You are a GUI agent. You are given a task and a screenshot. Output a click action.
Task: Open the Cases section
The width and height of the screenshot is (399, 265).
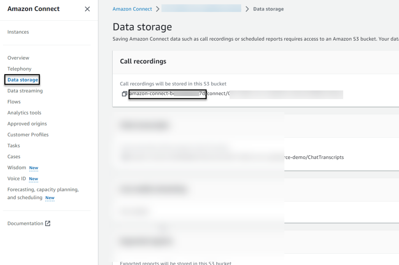point(14,156)
